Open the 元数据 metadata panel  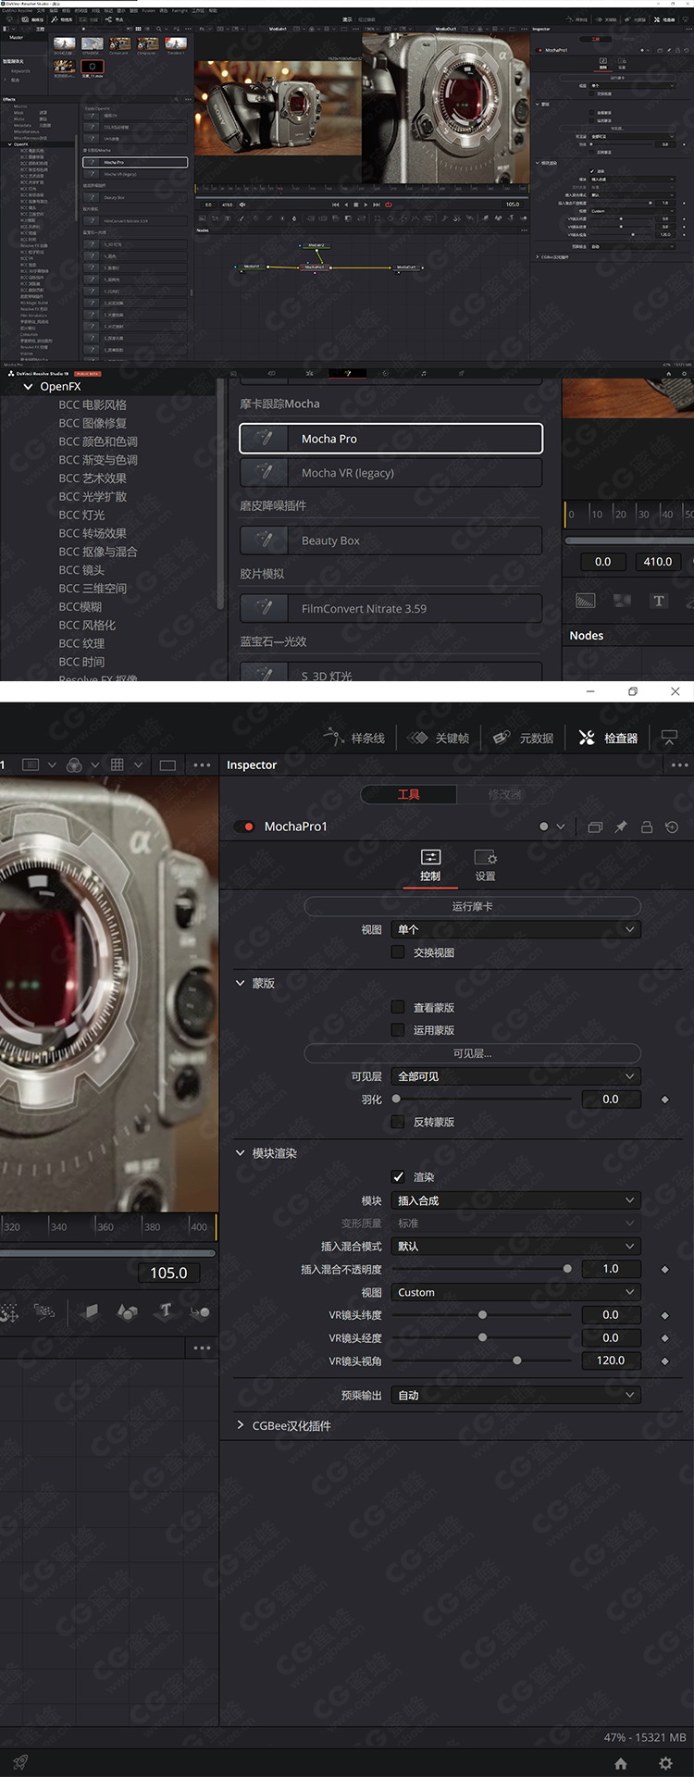click(524, 738)
